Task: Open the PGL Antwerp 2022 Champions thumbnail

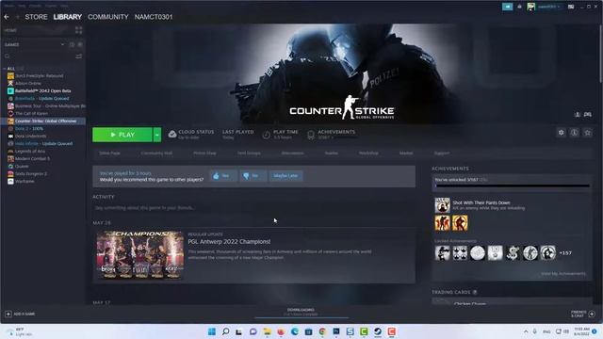Action: tap(140, 255)
